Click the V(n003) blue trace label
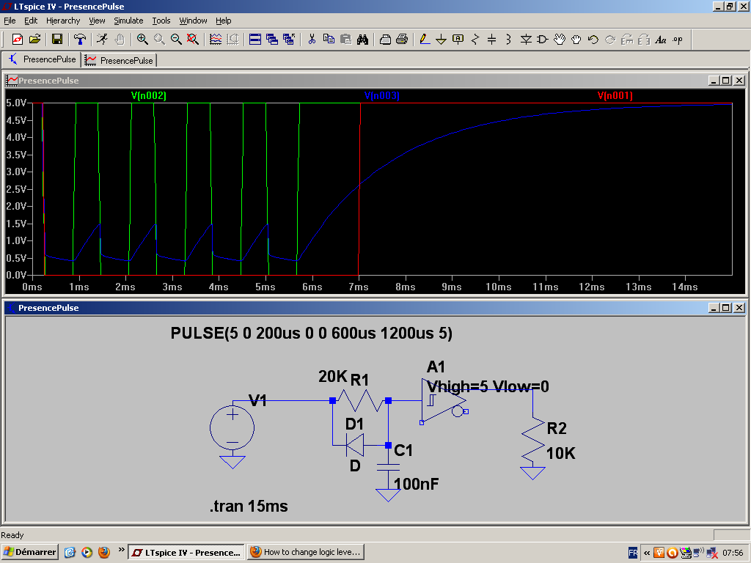 (x=381, y=96)
